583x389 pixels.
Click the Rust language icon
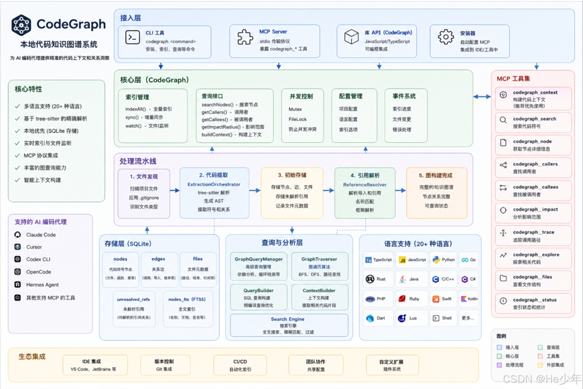pyautogui.click(x=370, y=279)
